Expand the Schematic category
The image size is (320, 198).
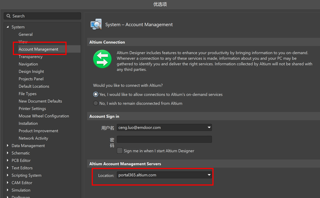click(8, 153)
